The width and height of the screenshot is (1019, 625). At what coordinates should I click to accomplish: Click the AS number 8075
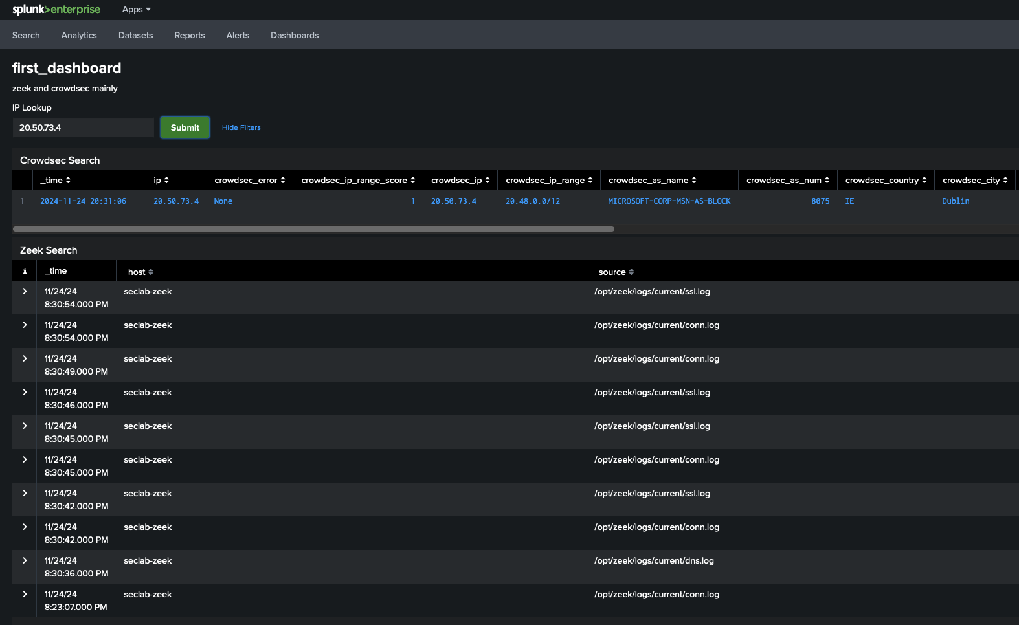coord(820,201)
